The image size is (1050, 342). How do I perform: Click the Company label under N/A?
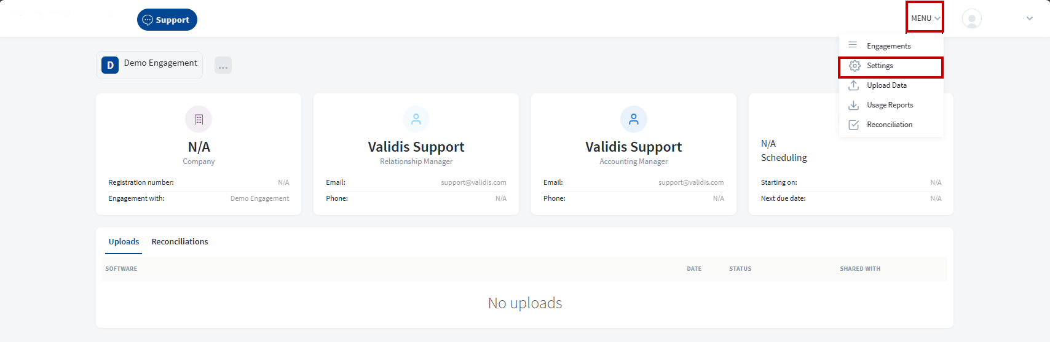coord(199,161)
